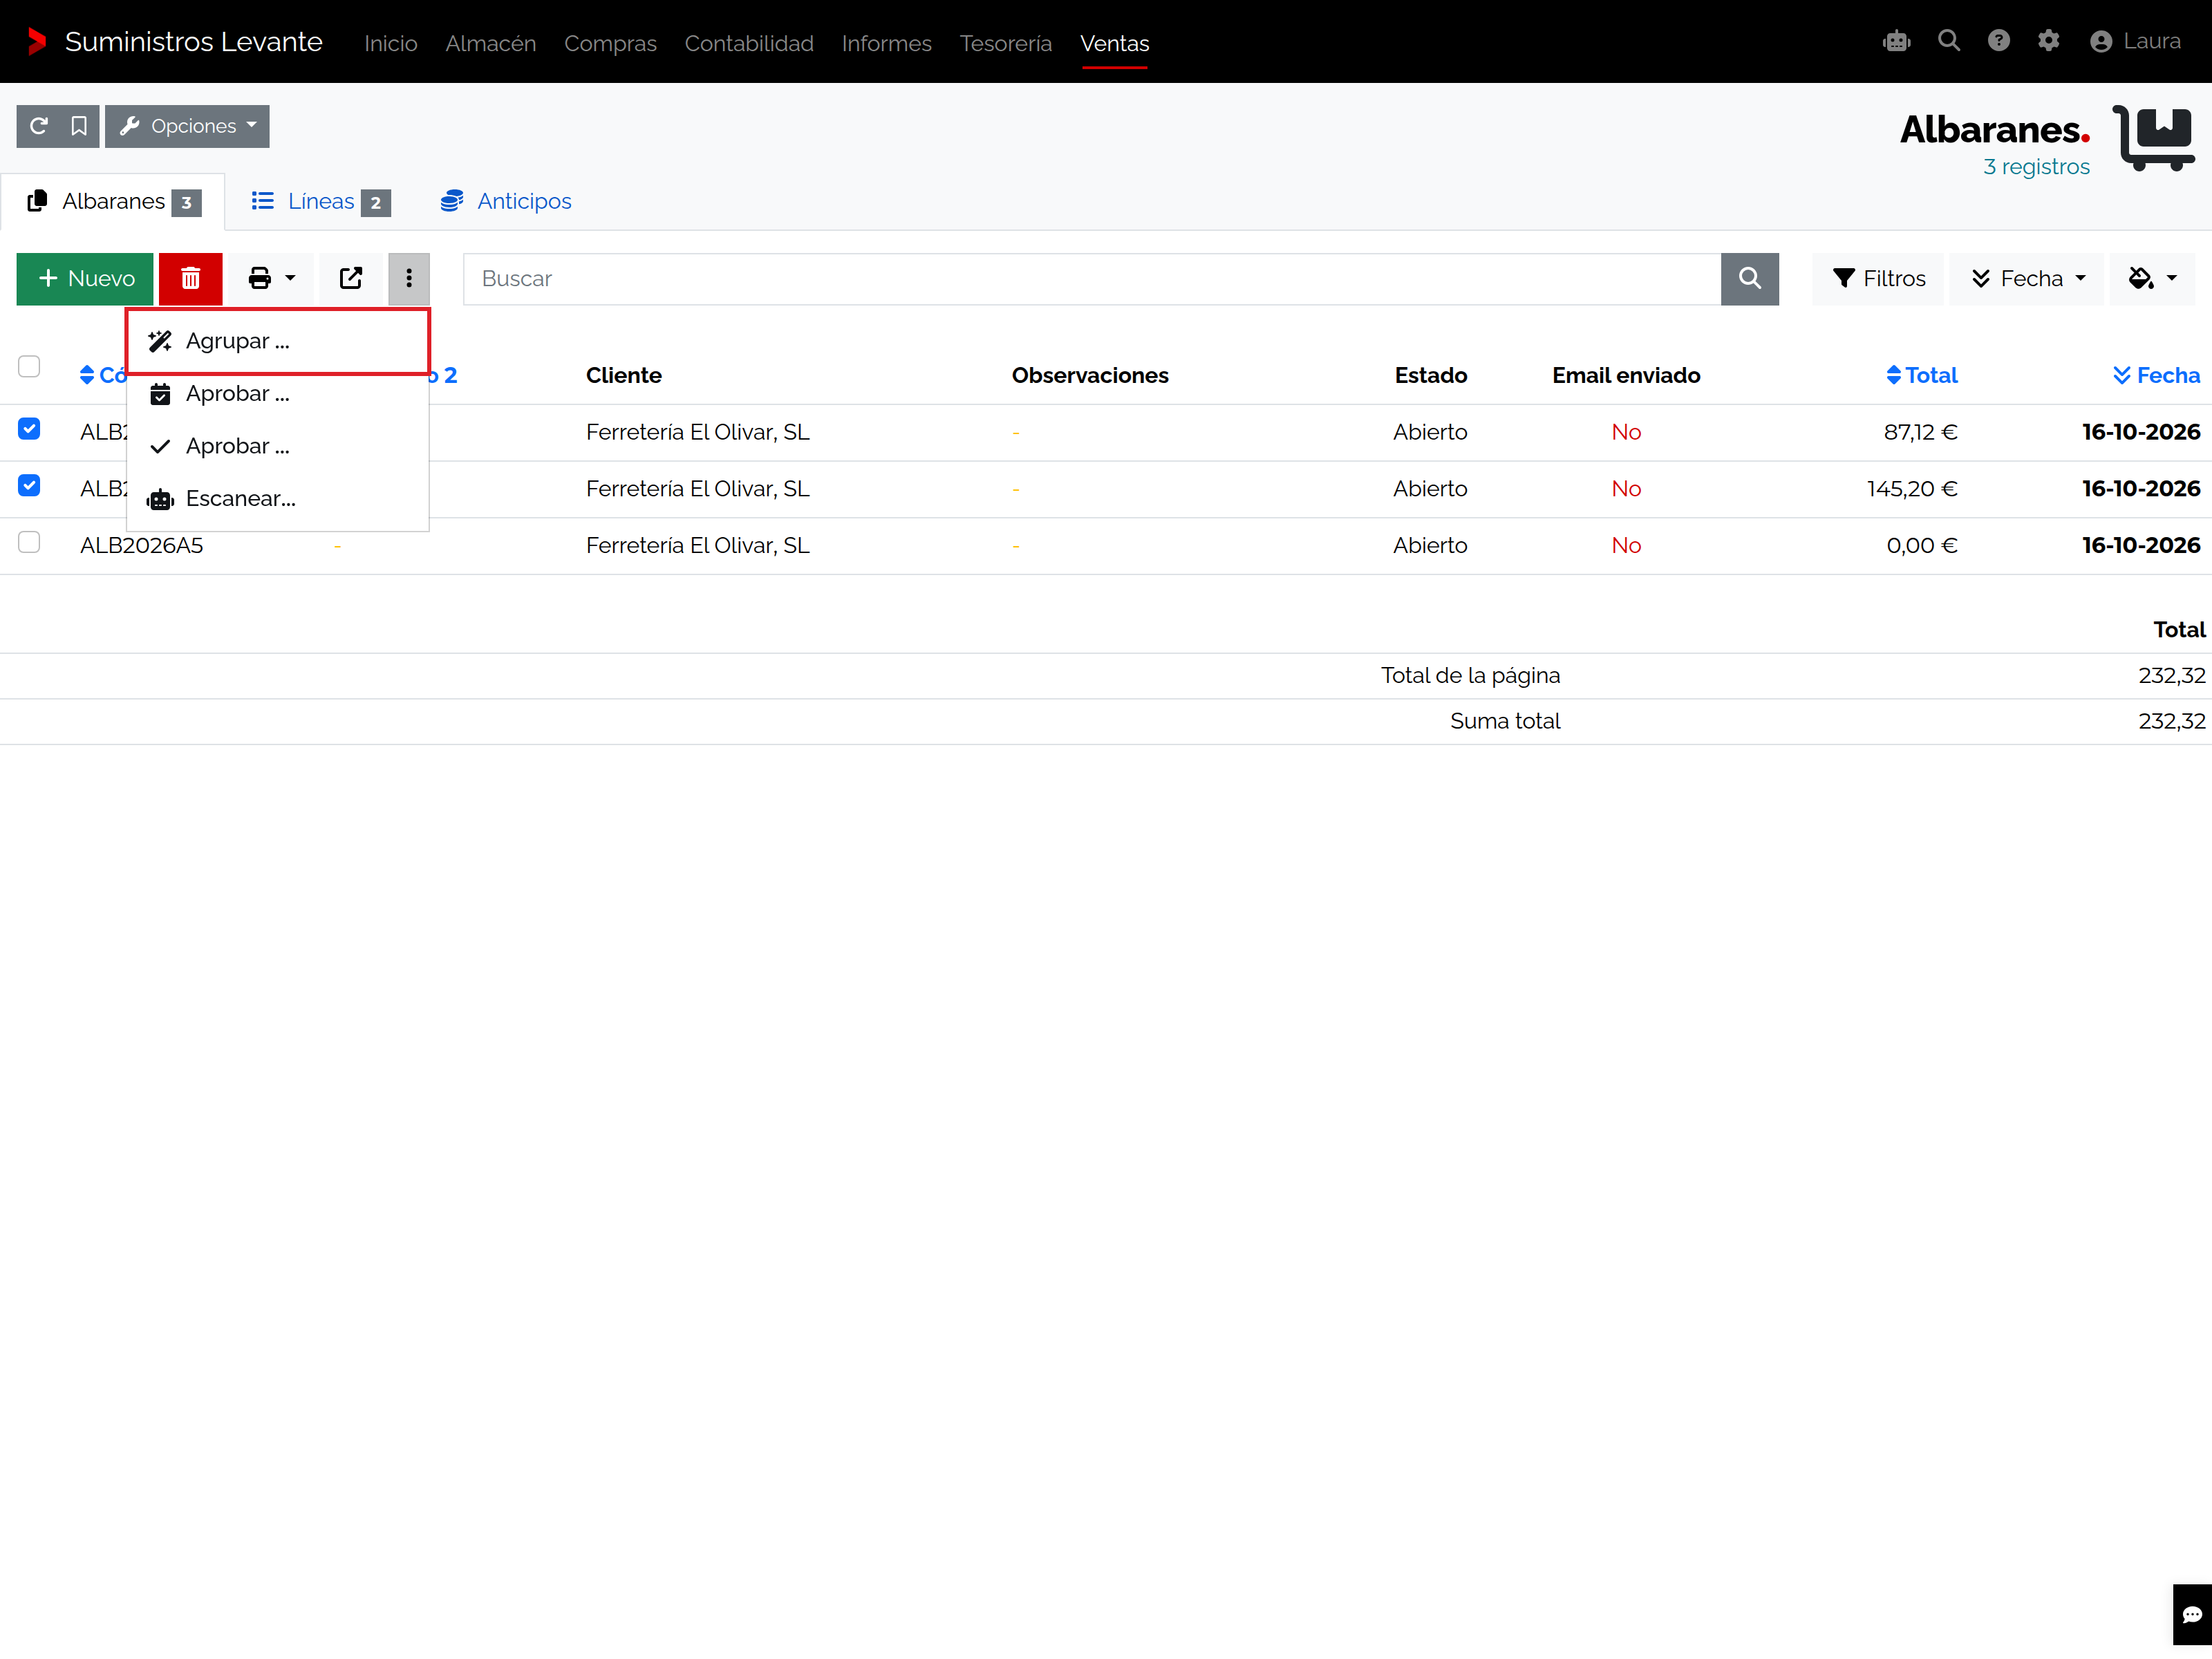The height and width of the screenshot is (1659, 2212).
Task: Switch to the Anticipos tab
Action: click(x=506, y=201)
